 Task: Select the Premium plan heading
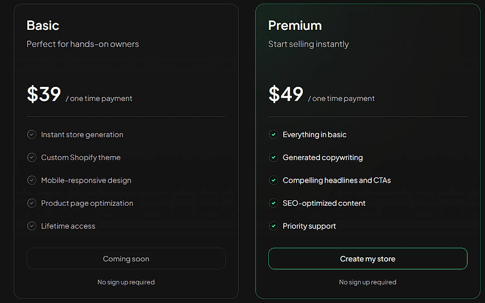(295, 26)
